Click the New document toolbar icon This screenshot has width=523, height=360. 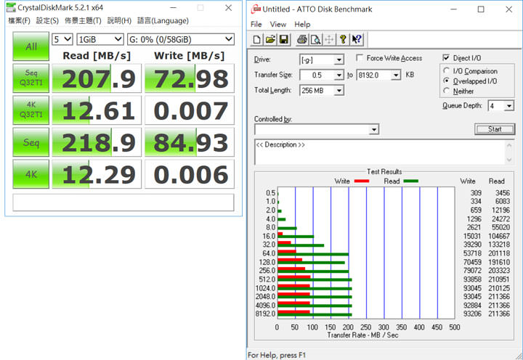(x=257, y=39)
